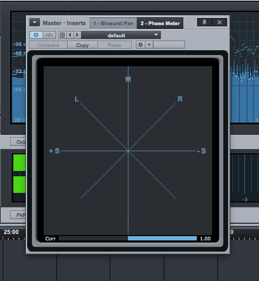Screen dimensions: 259x281
Task: Toggle the Phase Meter power bypass button
Action: point(36,35)
